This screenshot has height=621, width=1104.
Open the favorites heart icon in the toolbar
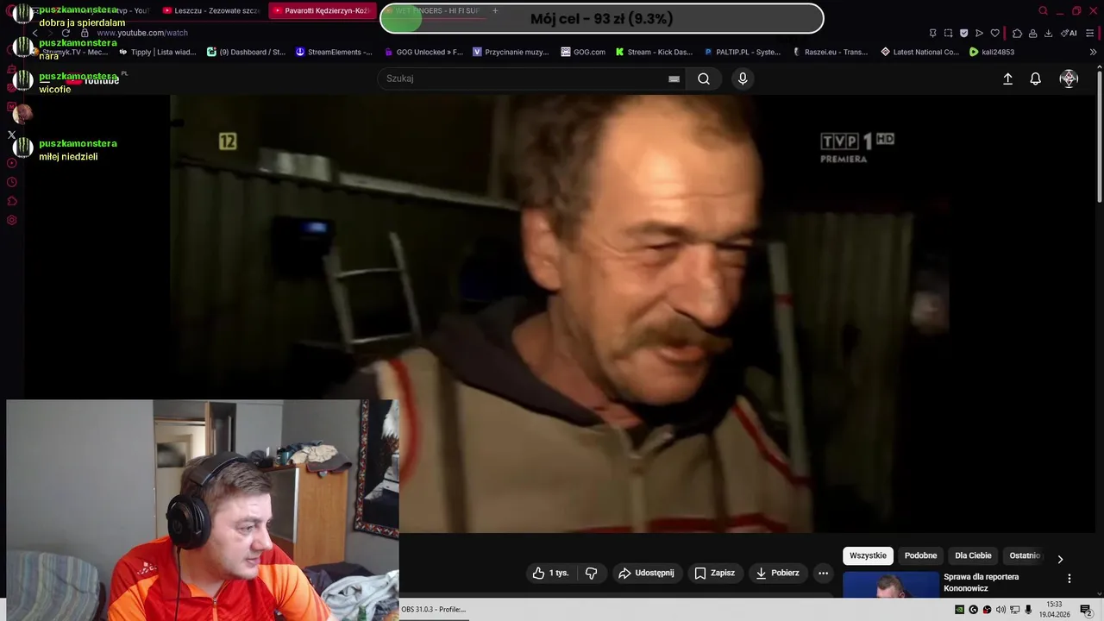pos(994,33)
